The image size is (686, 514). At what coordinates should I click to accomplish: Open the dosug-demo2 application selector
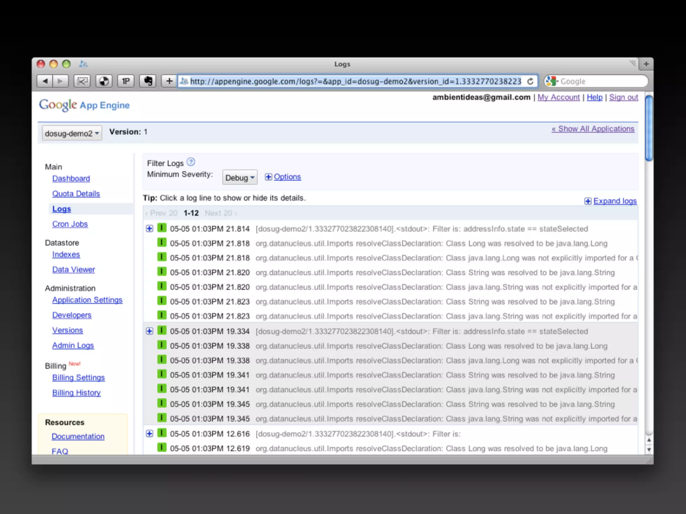coord(72,133)
